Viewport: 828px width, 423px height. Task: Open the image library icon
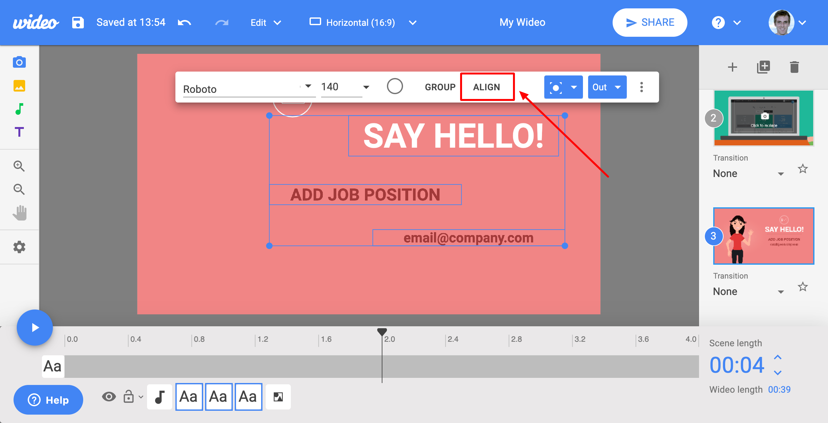point(19,86)
